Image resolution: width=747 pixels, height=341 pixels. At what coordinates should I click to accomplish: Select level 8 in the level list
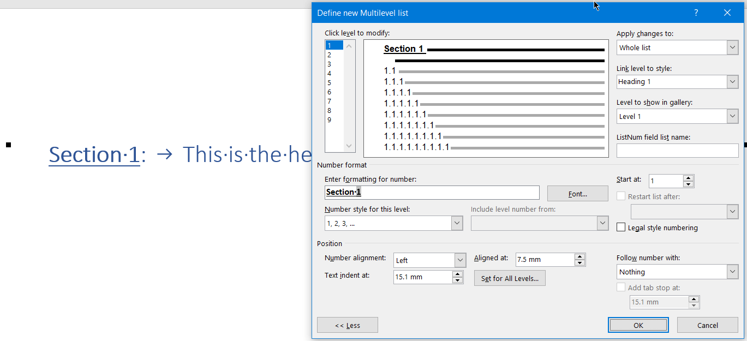[x=334, y=110]
